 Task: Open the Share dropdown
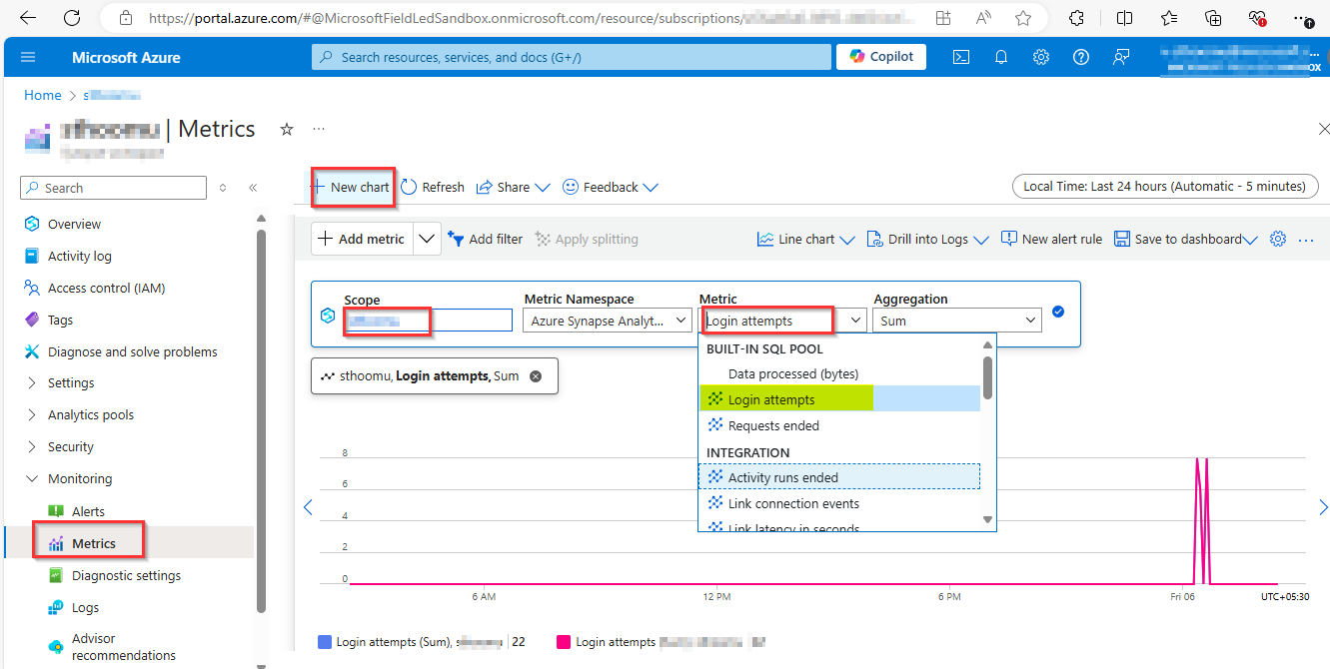514,187
